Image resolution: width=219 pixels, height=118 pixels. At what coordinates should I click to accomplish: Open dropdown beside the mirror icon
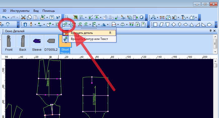click(108, 25)
